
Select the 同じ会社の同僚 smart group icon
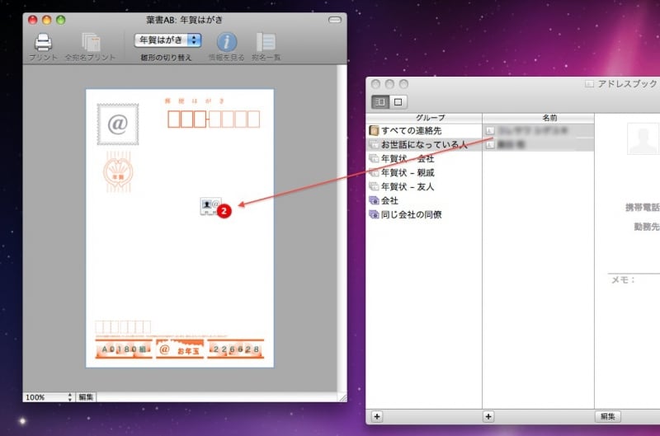click(375, 214)
